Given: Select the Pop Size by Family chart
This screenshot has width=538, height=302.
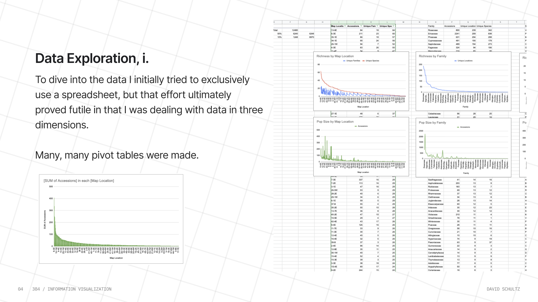Looking at the screenshot, I should 463,148.
